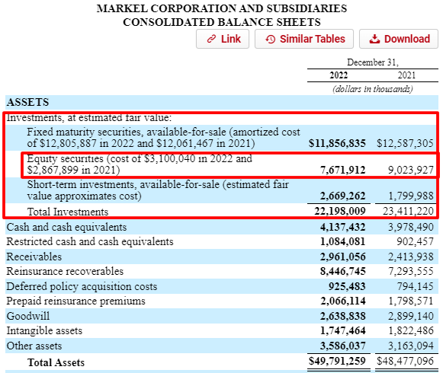Image resolution: width=443 pixels, height=373 pixels.
Task: Click goodwill value 2,899,140
Action: pos(411,316)
